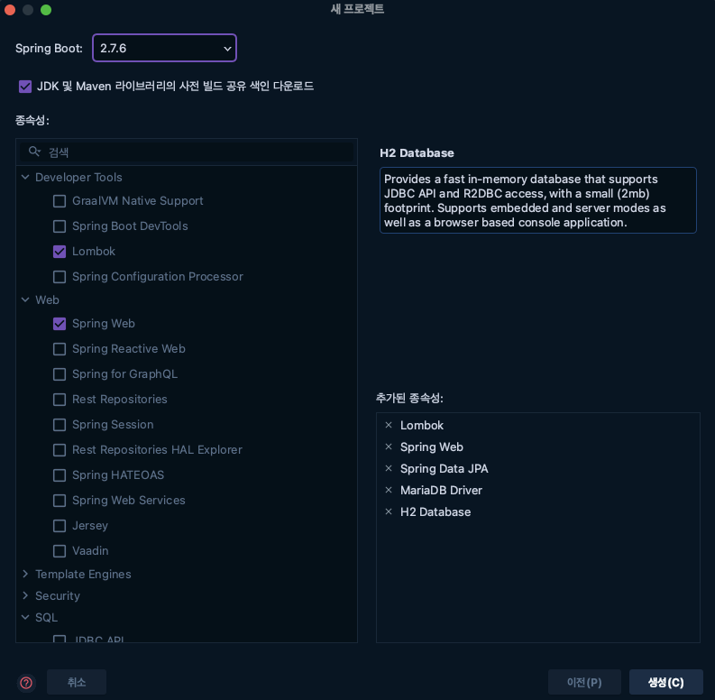Collapse the SQL group
This screenshot has width=715, height=700.
pos(25,617)
